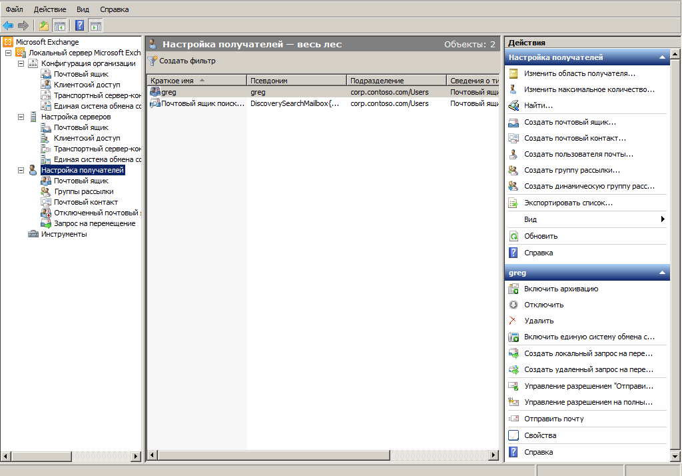Toggle the action pane toolbar icon
The height and width of the screenshot is (476, 682).
tap(96, 26)
